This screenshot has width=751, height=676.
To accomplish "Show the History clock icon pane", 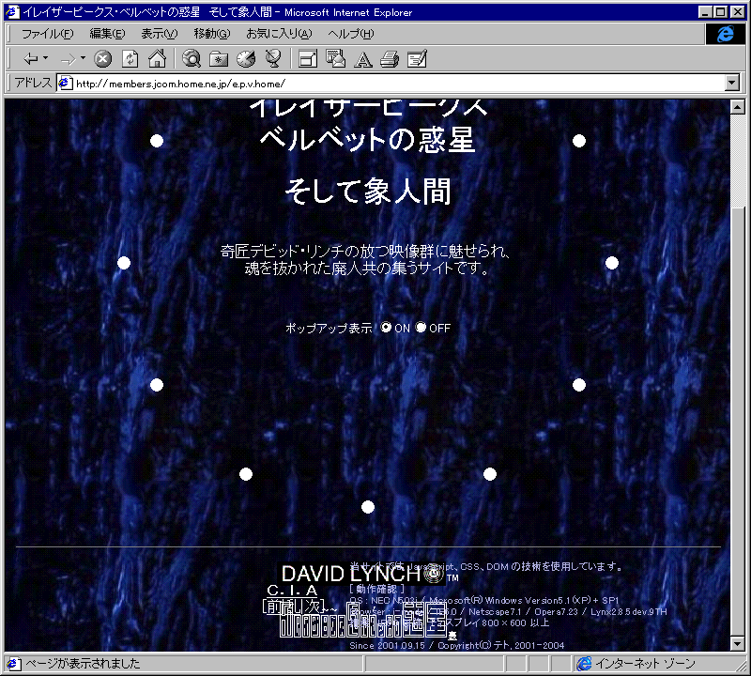I will click(246, 59).
